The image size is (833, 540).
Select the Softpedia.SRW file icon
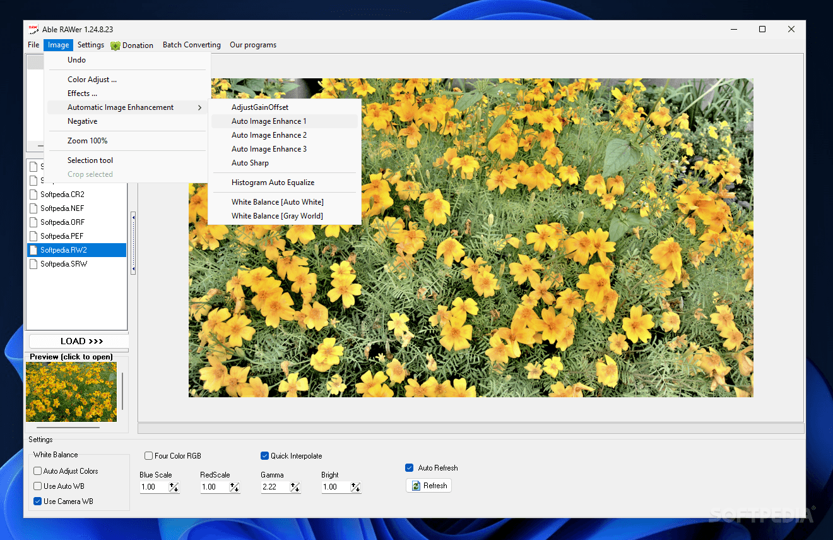(33, 264)
